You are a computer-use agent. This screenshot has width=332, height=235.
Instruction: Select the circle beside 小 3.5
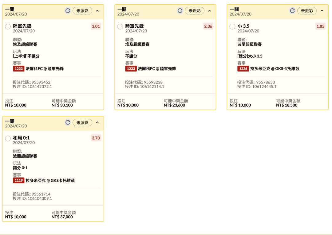coord(232,27)
